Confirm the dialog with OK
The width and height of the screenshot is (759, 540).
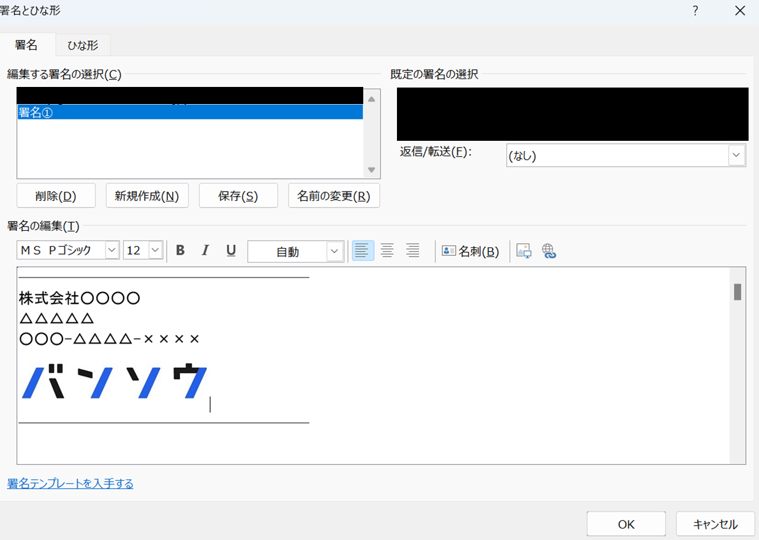626,525
